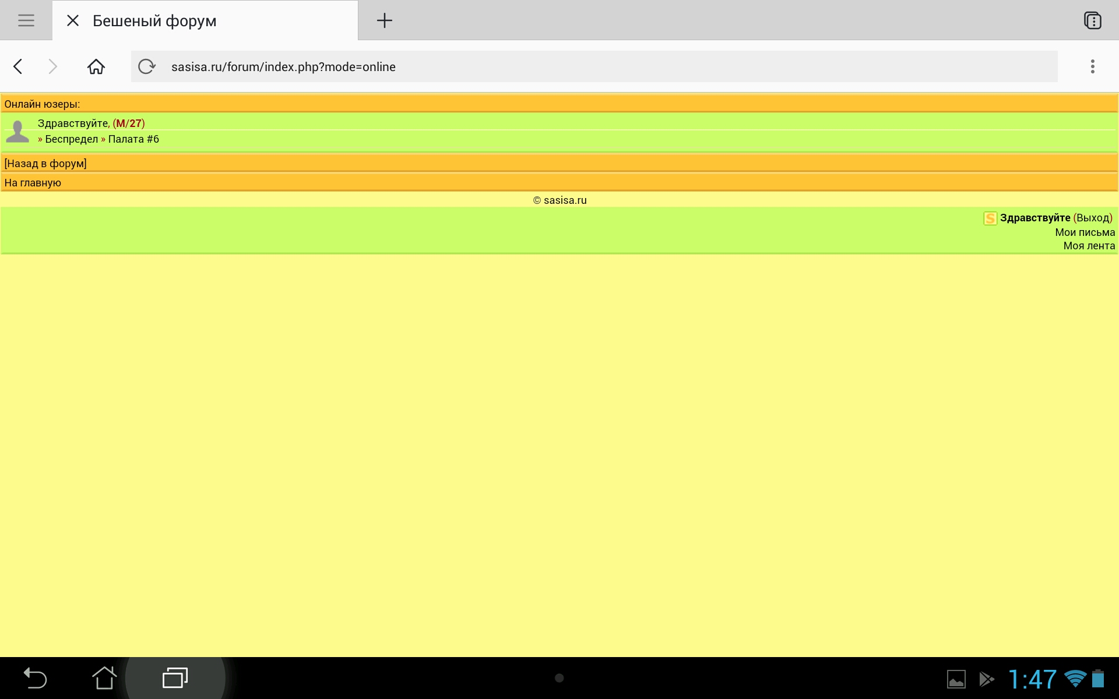1119x699 pixels.
Task: Click Выход to log out
Action: click(1093, 218)
